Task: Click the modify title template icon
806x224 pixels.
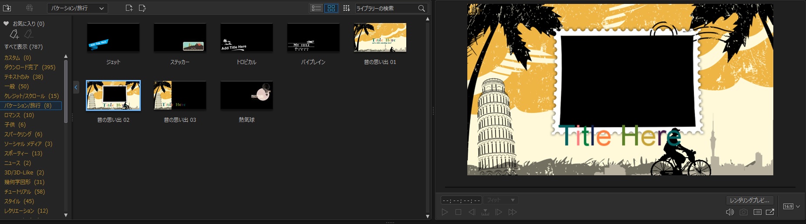Action: coord(142,8)
